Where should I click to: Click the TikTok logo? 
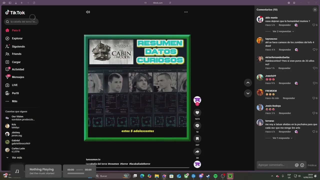point(15,12)
